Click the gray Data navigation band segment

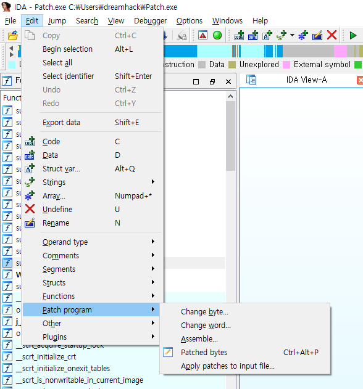(x=308, y=51)
